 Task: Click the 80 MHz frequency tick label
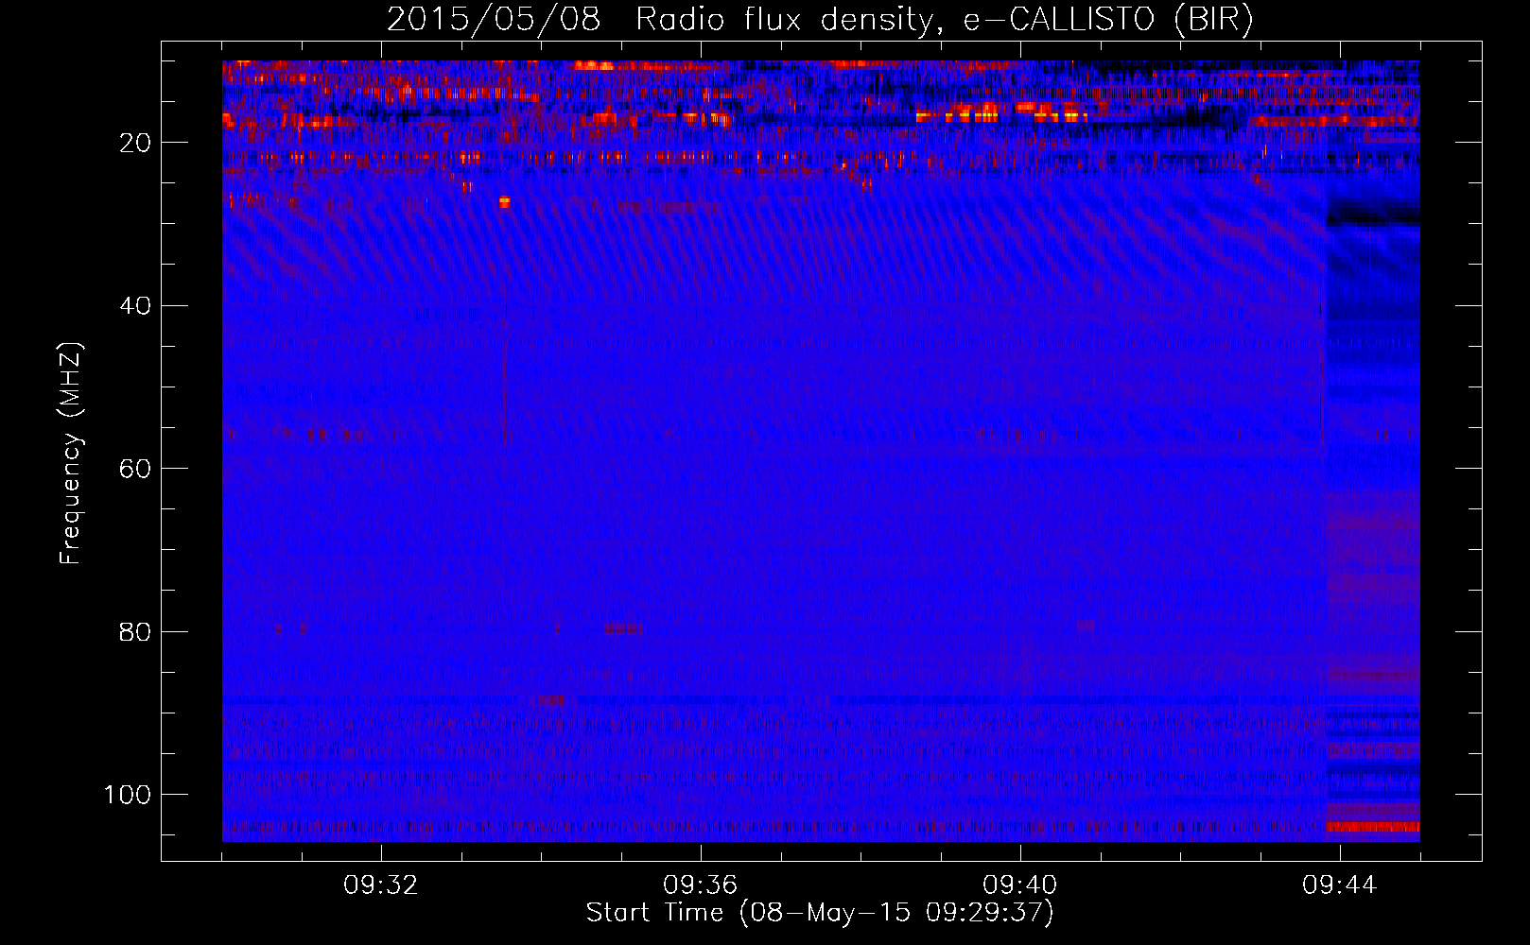coord(135,631)
